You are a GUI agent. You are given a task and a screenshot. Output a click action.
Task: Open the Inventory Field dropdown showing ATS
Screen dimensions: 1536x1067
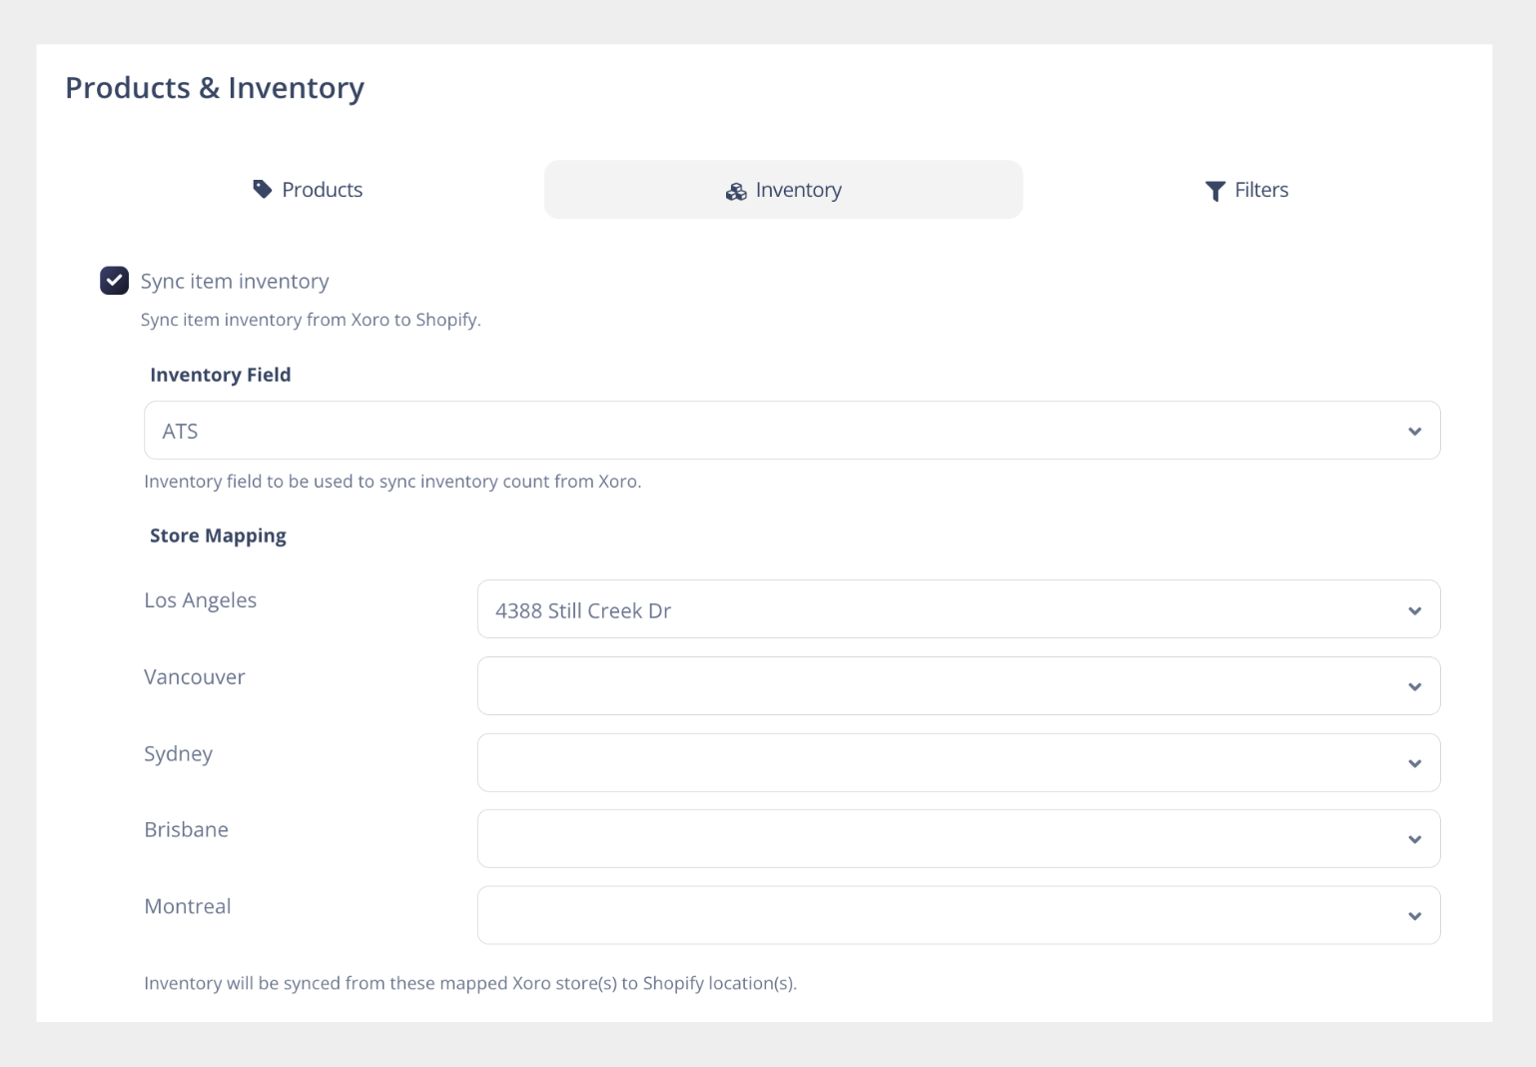(791, 431)
